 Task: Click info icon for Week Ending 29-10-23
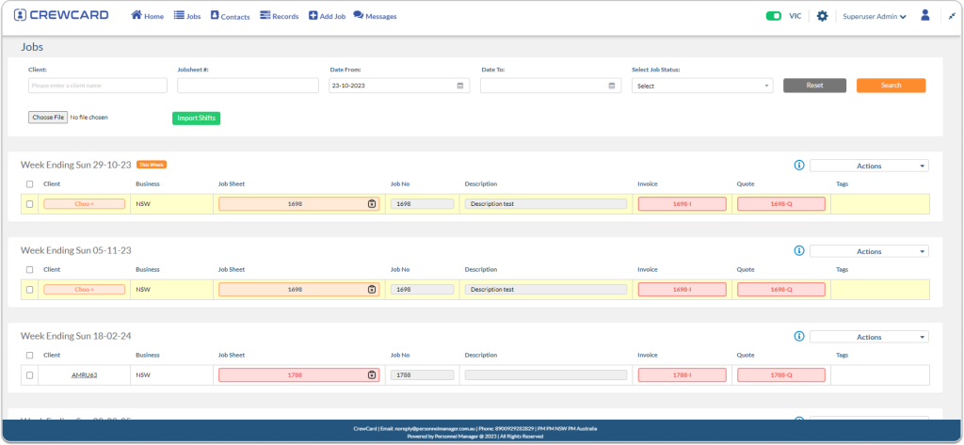[798, 166]
